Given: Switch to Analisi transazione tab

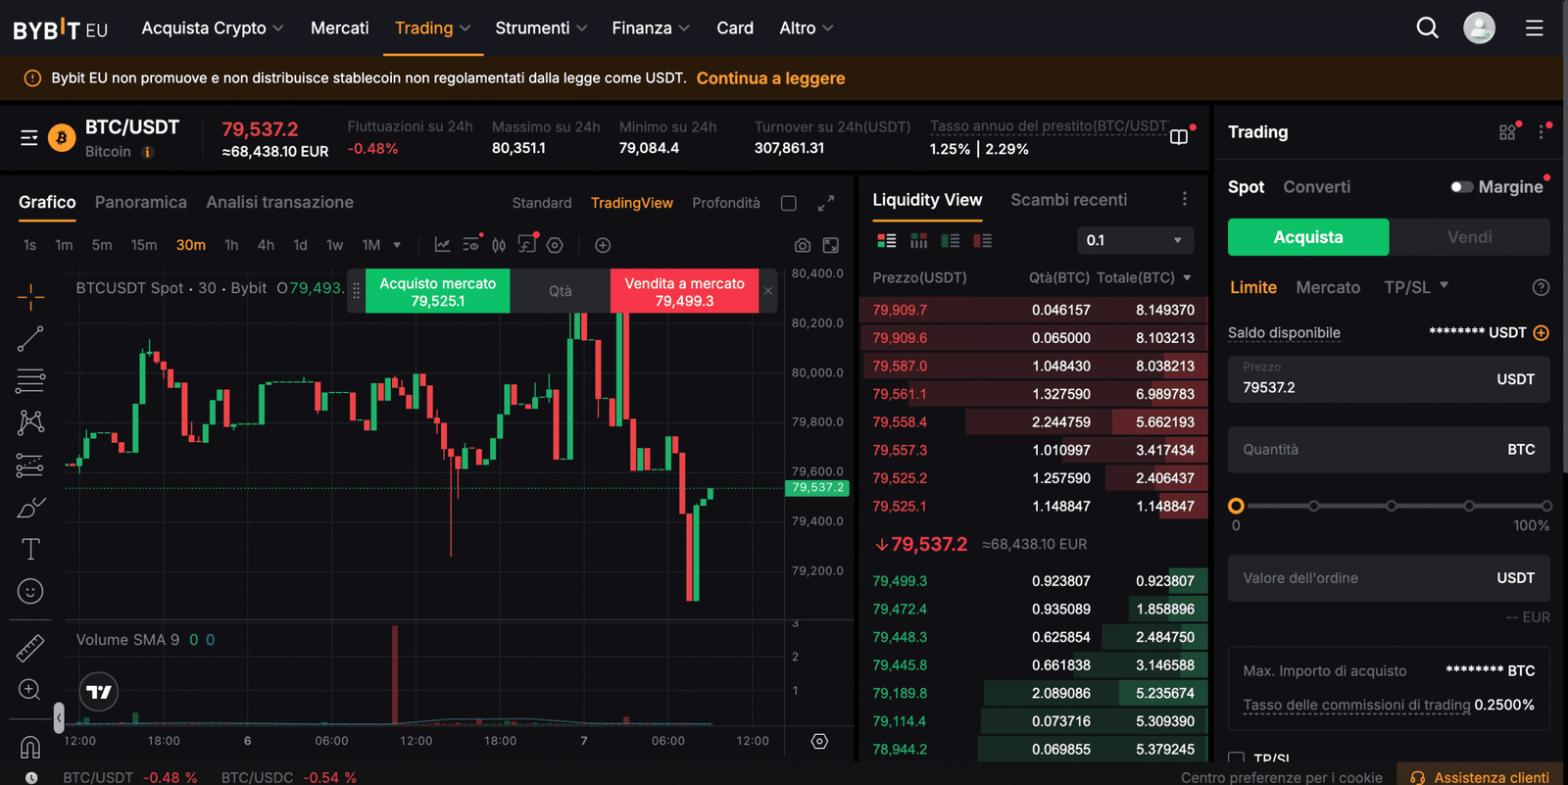Looking at the screenshot, I should point(279,202).
